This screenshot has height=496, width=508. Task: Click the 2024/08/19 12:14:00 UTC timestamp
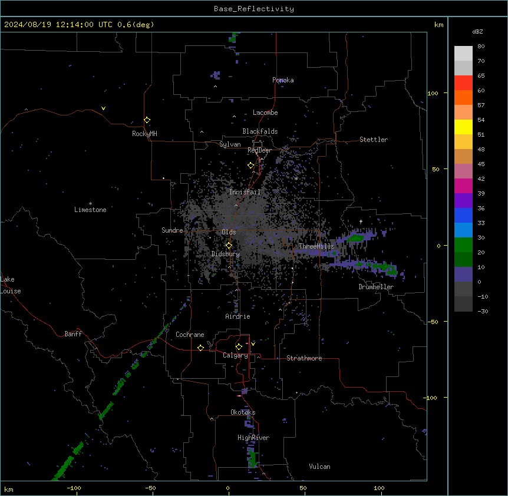[58, 25]
